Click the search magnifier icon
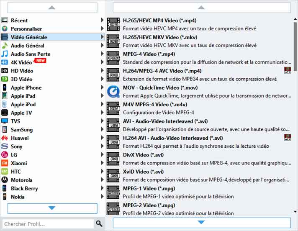This screenshot has width=298, height=231. click(99, 224)
